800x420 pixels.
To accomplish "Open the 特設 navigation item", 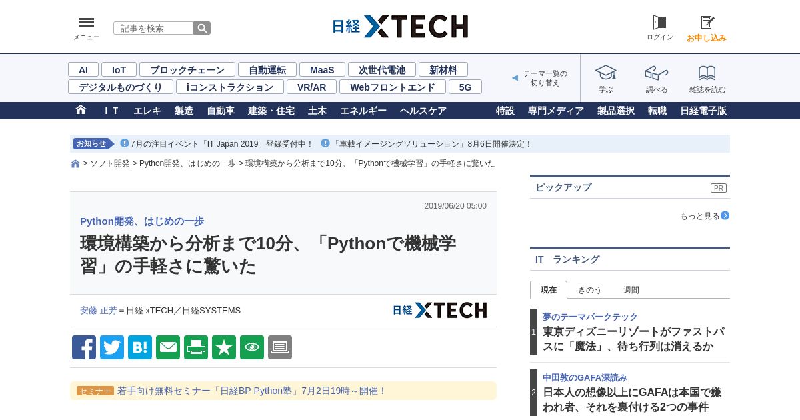I will pos(505,111).
